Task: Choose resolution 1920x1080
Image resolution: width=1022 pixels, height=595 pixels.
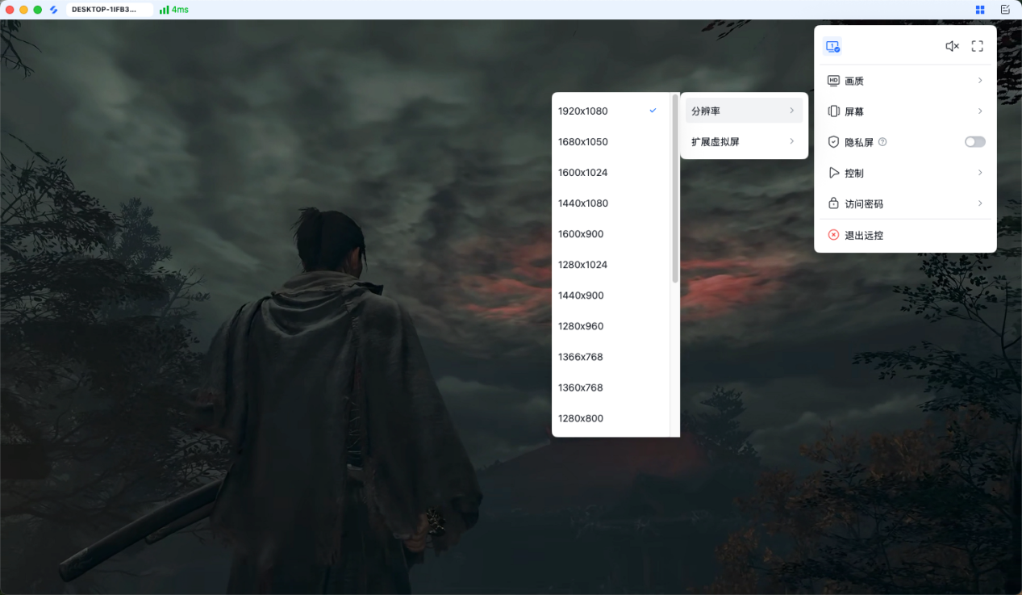Action: [611, 111]
